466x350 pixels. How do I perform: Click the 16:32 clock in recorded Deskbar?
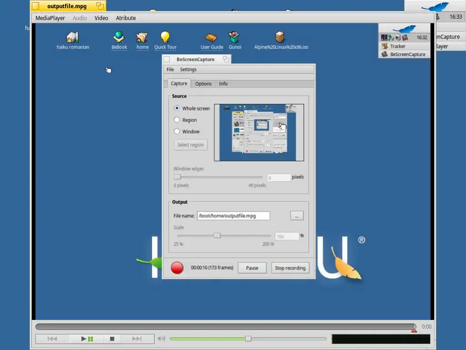(x=422, y=37)
